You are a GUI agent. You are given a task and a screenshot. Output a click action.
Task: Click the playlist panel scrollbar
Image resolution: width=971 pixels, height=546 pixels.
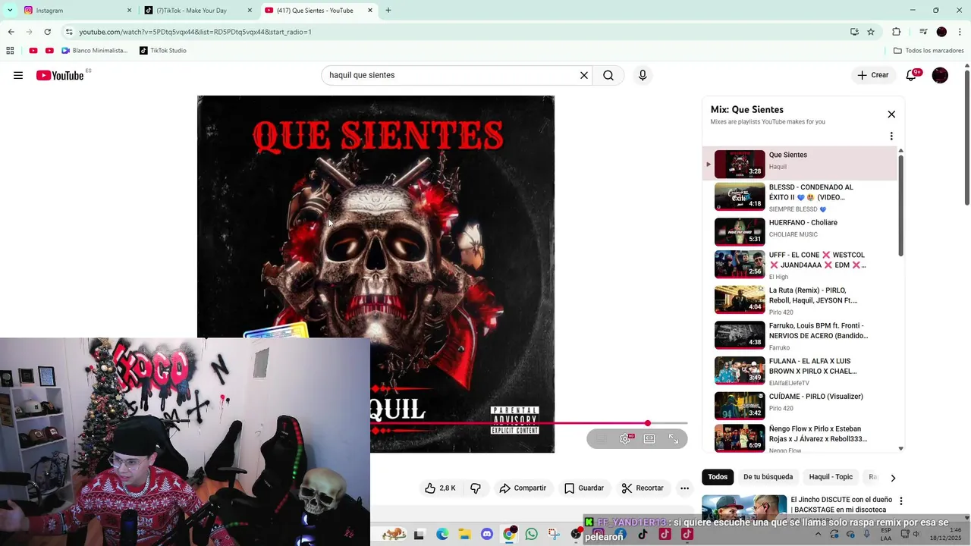901,205
